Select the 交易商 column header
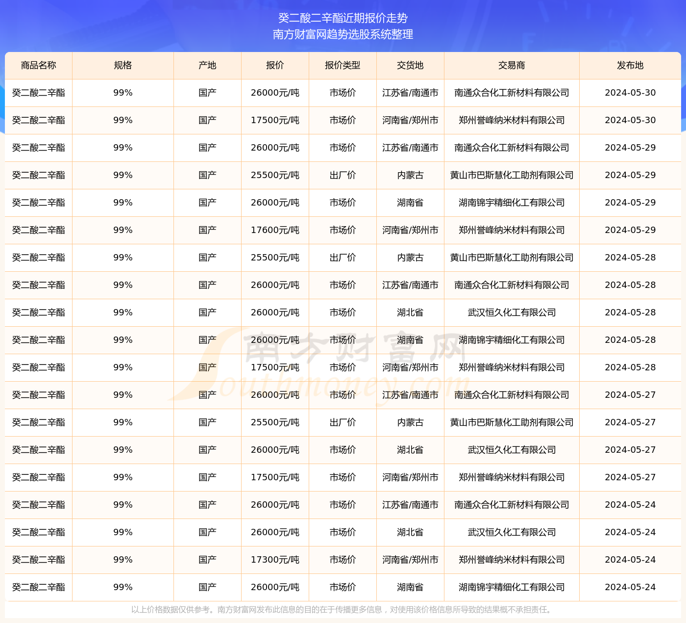Screen dimensions: 686x623 coord(512,65)
